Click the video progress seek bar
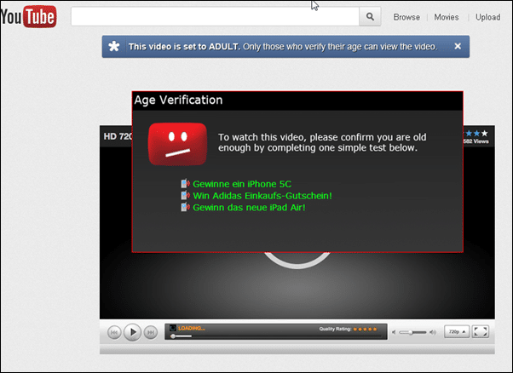Screen dimensions: 513x373 tap(276, 336)
